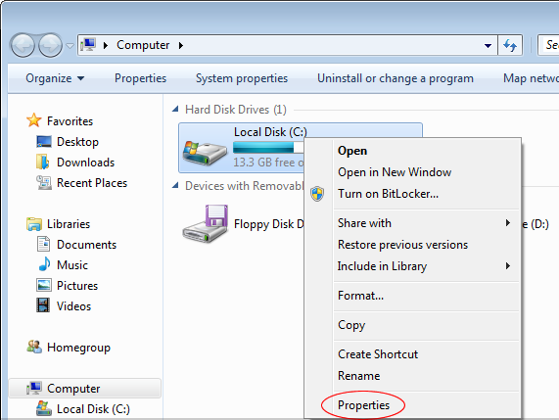Click the Music note icon

[x=44, y=264]
